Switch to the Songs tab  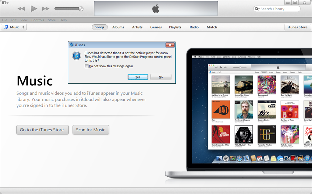(x=100, y=27)
